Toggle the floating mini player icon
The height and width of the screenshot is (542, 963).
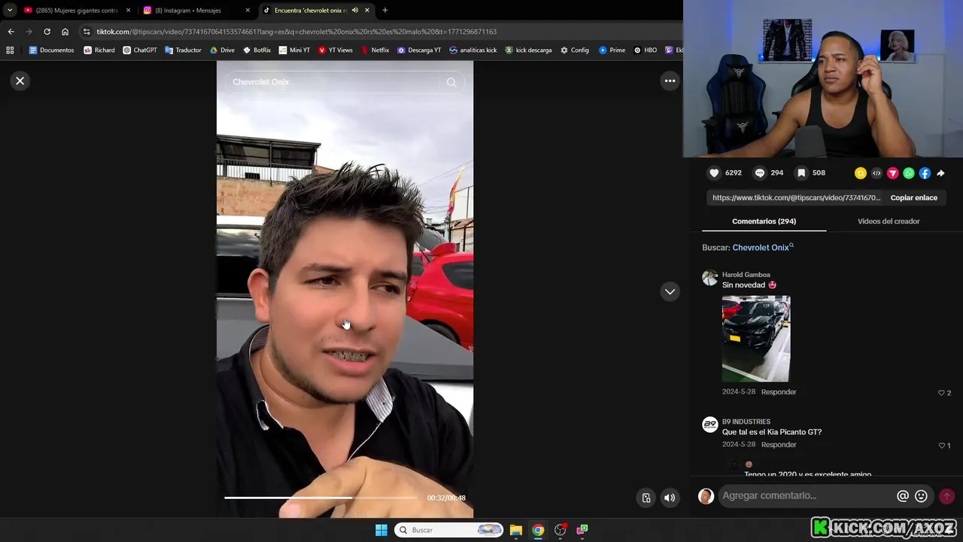[x=646, y=498]
